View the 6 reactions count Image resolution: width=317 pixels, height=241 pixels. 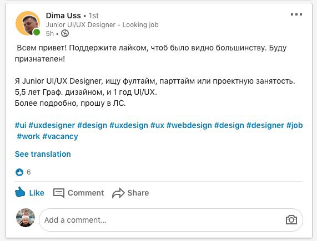pyautogui.click(x=29, y=172)
